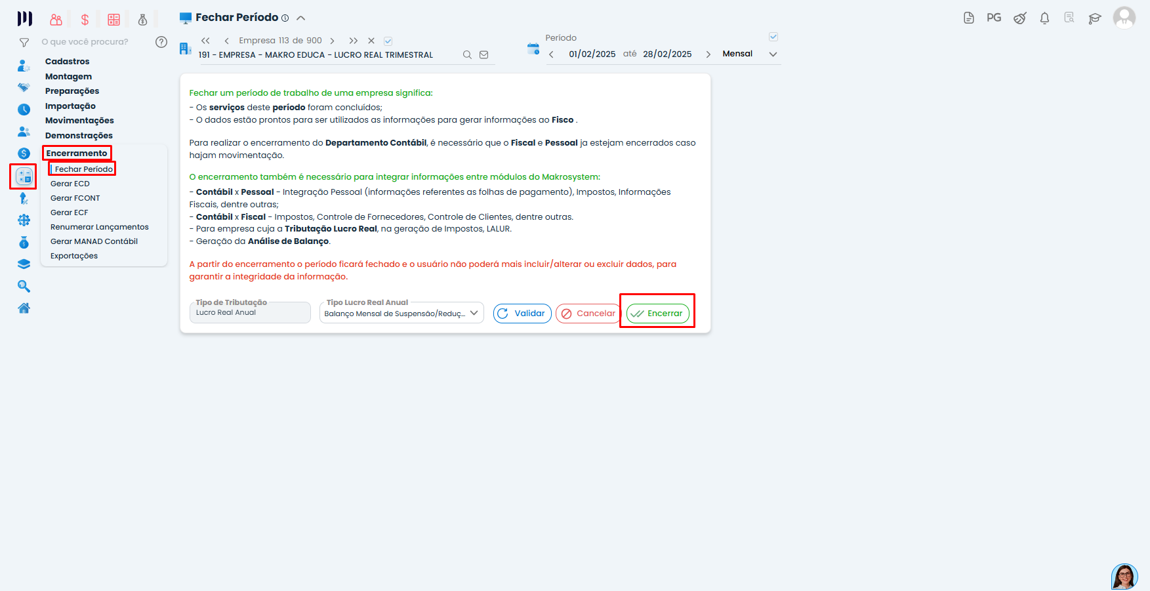Click the home icon at sidebar bottom
This screenshot has width=1150, height=591.
click(x=23, y=308)
